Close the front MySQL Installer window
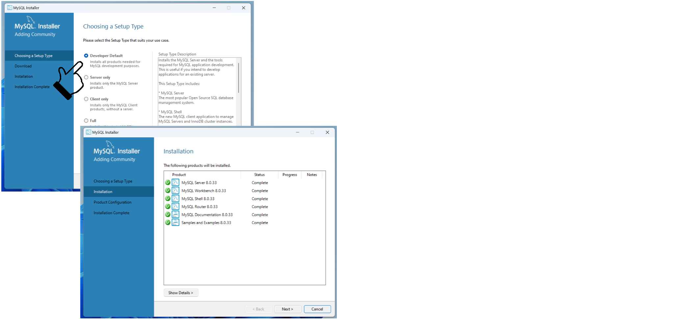This screenshot has width=677, height=319. coord(327,132)
